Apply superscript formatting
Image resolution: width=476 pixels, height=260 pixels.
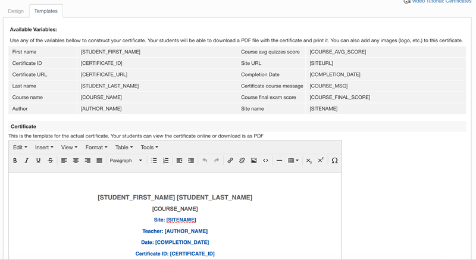(x=321, y=161)
